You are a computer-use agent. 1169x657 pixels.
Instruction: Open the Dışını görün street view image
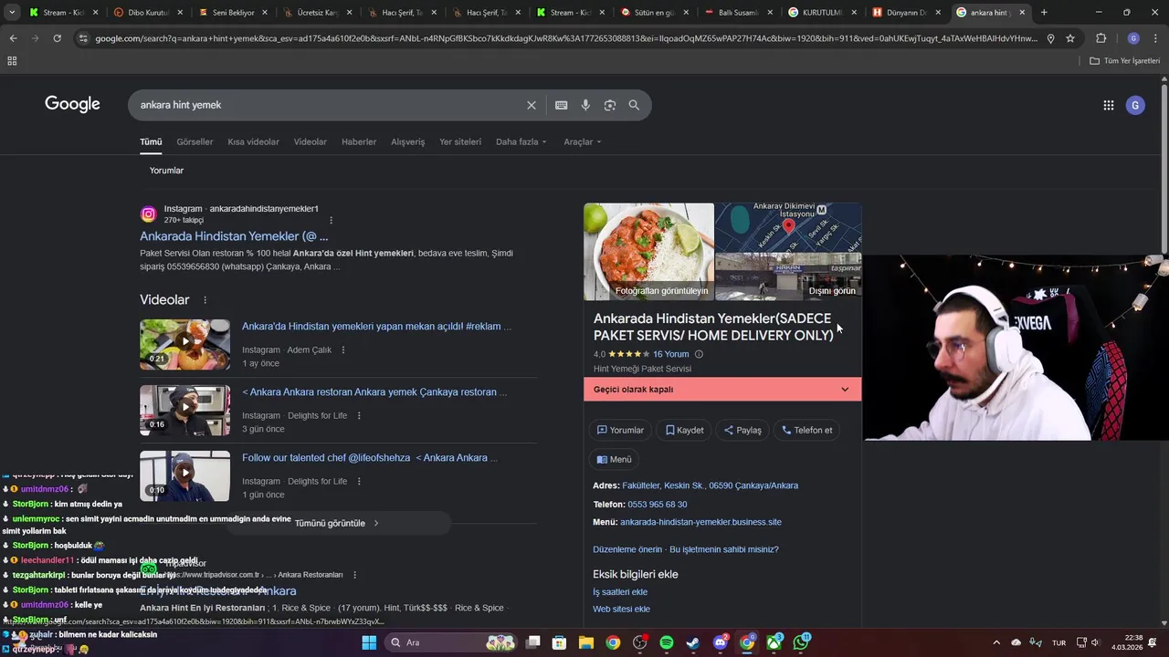788,276
